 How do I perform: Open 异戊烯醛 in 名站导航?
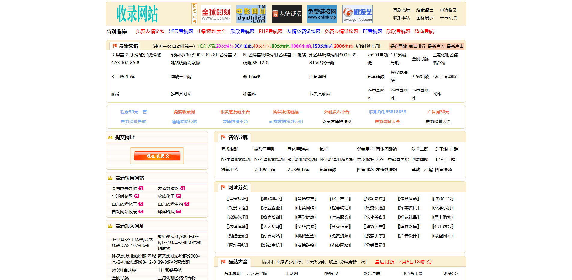coord(230,149)
